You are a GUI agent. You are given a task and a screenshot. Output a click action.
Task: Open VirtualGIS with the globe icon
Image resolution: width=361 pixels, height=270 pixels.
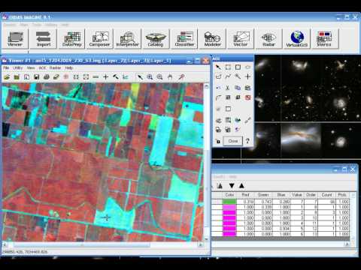(x=296, y=39)
